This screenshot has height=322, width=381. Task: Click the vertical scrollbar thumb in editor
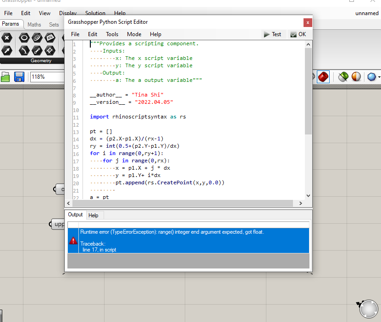click(x=308, y=91)
